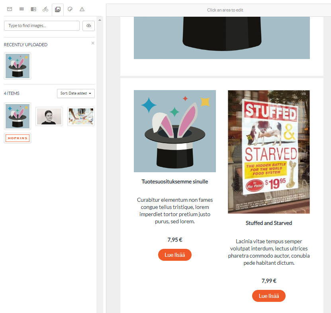Click the 'Curabitur elementum non fames' paragraph

pos(175,211)
